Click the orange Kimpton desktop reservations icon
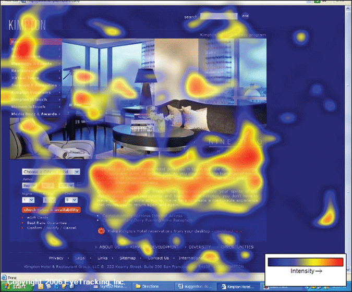Viewport: 352px width, 292px height. 101,230
